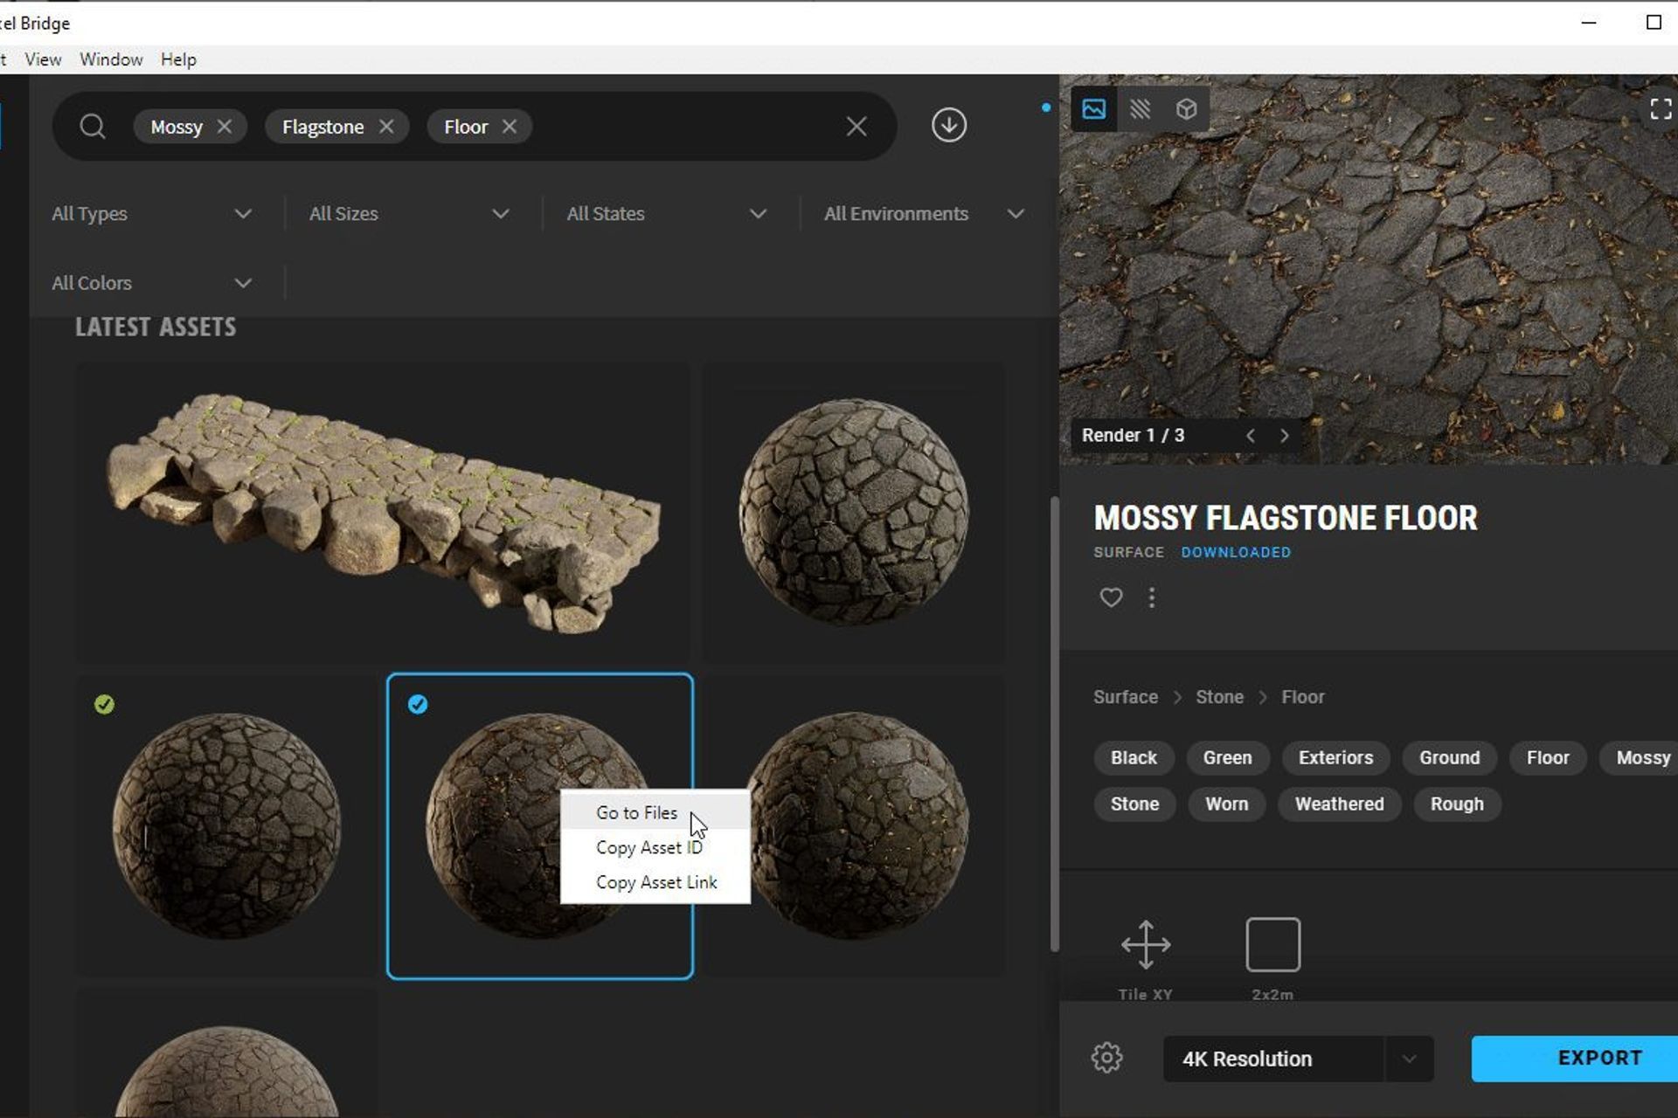The image size is (1678, 1118).
Task: Open the Window menu
Action: tap(111, 59)
